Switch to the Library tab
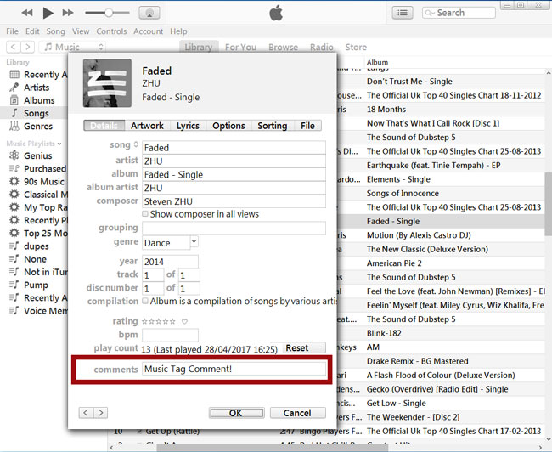Screen dimensions: 552x452 pos(199,47)
